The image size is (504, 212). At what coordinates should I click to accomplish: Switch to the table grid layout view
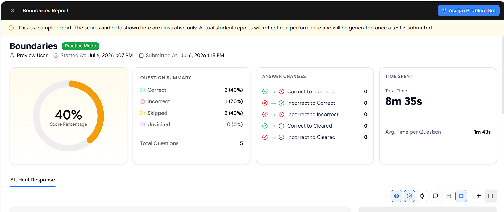click(479, 196)
